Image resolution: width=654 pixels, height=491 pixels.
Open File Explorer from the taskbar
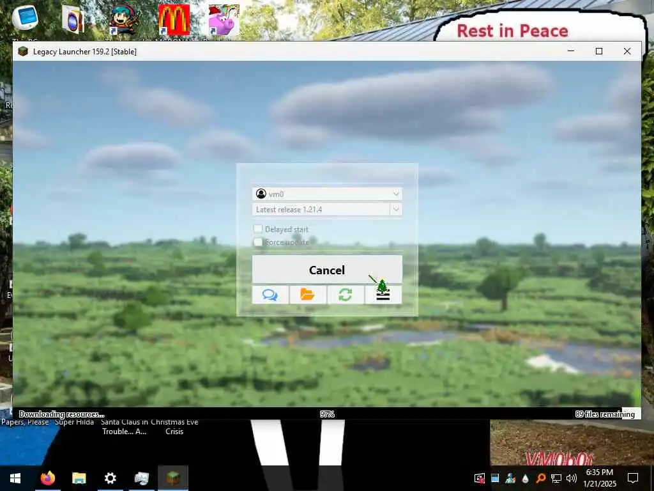coord(79,478)
